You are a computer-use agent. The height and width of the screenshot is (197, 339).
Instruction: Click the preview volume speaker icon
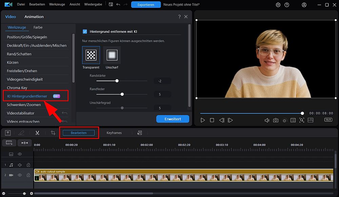[267, 120]
